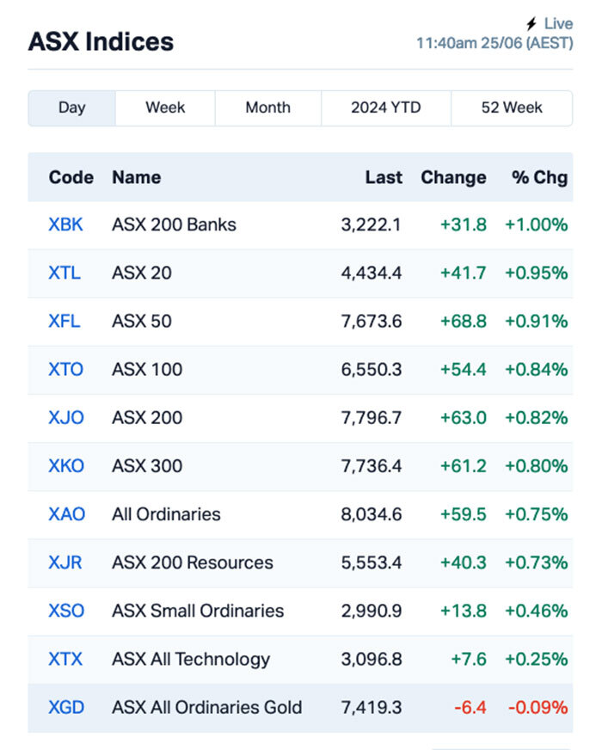Click the +68.8 change value
Screen dimensions: 602x750
[464, 322]
